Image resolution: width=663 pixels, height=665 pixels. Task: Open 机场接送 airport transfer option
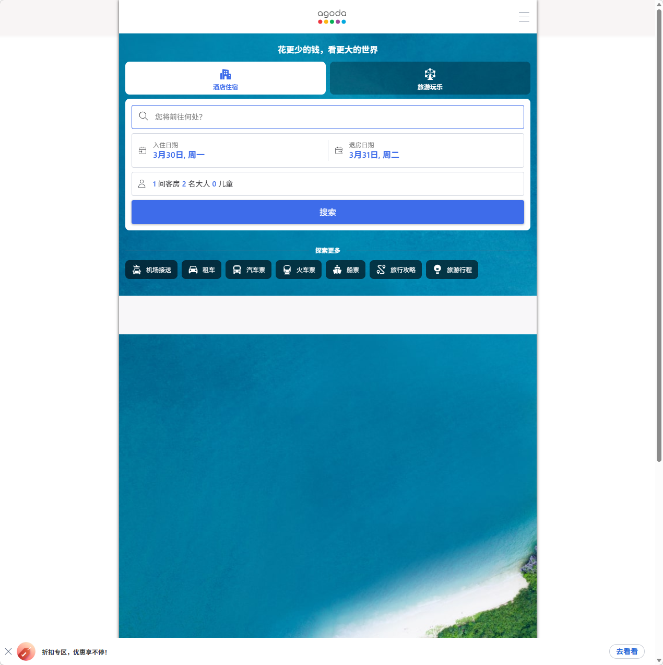pyautogui.click(x=151, y=270)
